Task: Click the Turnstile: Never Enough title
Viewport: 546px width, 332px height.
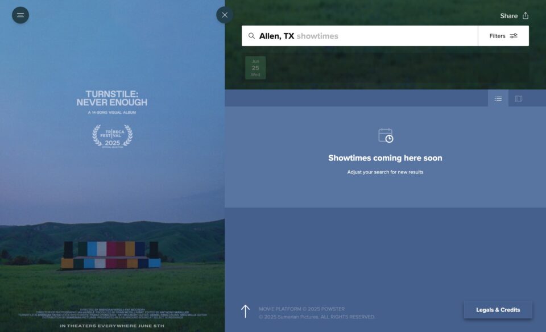Action: pyautogui.click(x=112, y=98)
